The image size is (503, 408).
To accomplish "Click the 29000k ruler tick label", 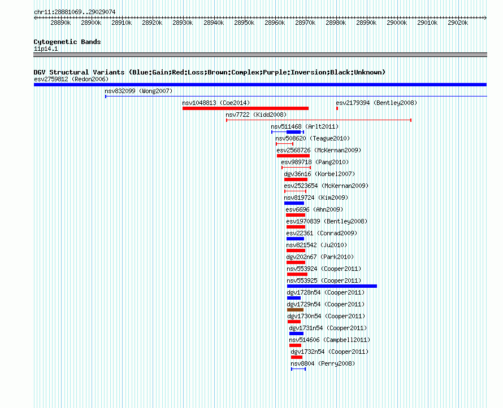I will pos(397,23).
